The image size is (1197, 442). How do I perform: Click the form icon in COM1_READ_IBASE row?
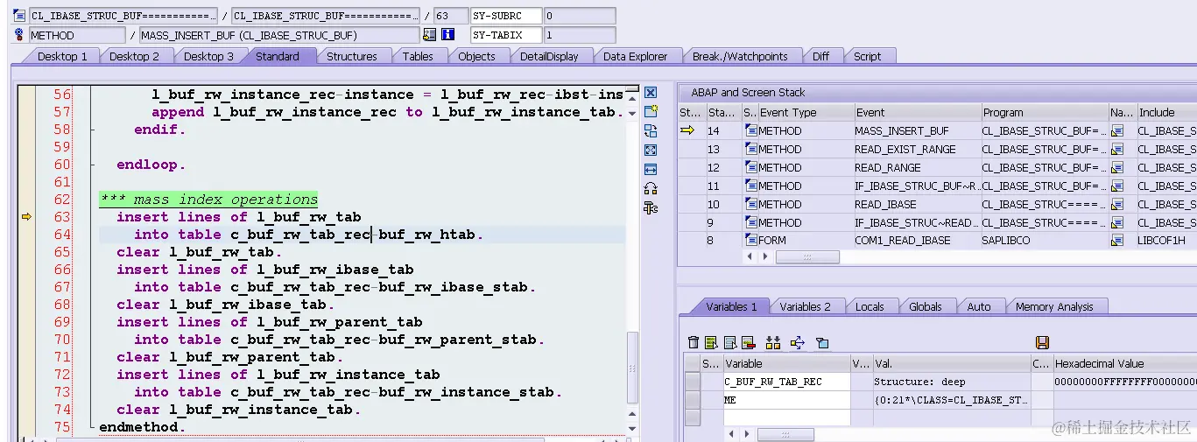[x=750, y=240]
